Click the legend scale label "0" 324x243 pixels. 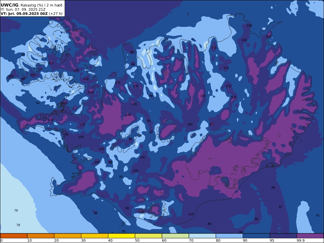click(x=1, y=240)
